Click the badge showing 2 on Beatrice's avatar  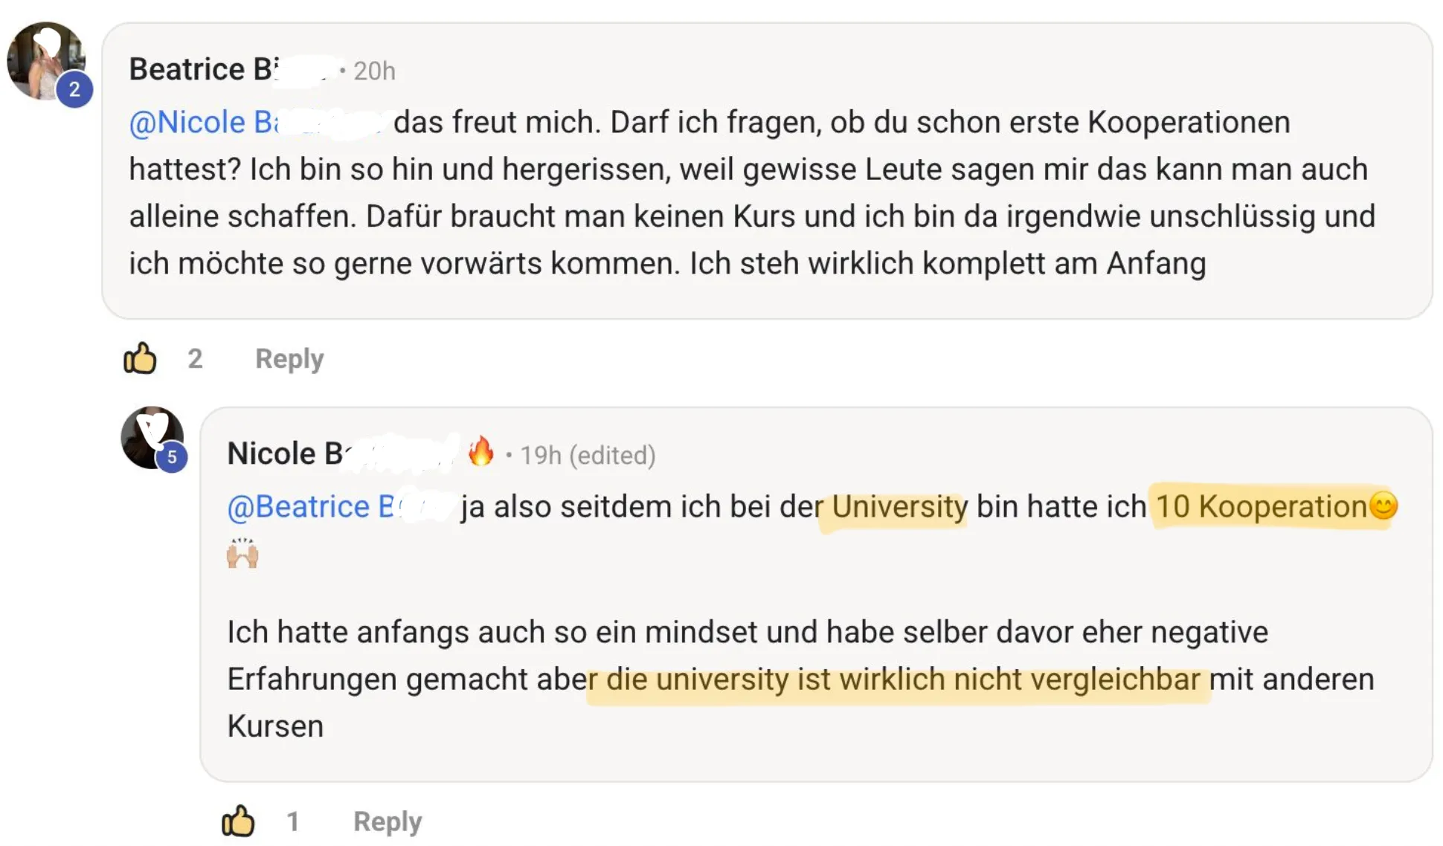point(75,90)
